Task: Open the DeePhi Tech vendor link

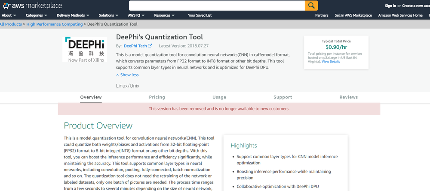Action: pyautogui.click(x=135, y=46)
